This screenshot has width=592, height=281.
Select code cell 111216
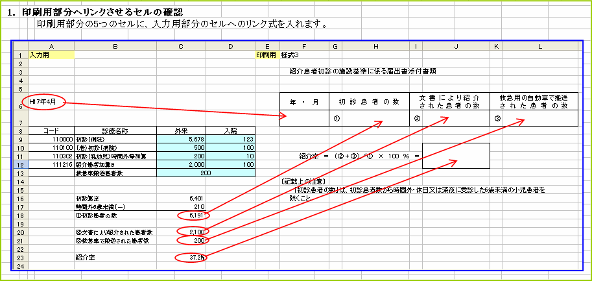[x=51, y=165]
